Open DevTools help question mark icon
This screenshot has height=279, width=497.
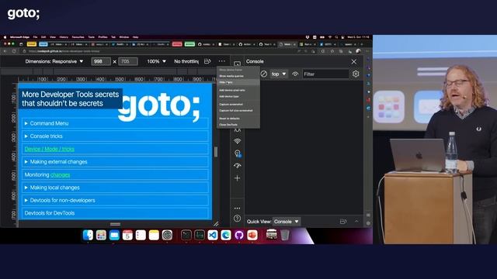click(x=237, y=219)
